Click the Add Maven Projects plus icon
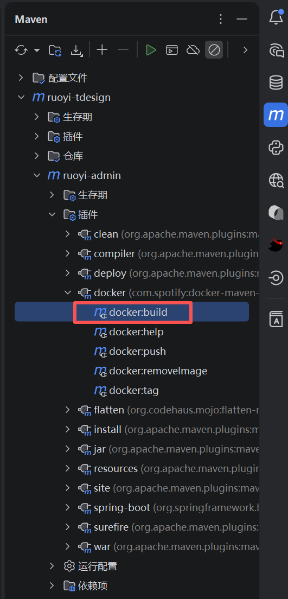This screenshot has height=599, width=288. click(102, 50)
